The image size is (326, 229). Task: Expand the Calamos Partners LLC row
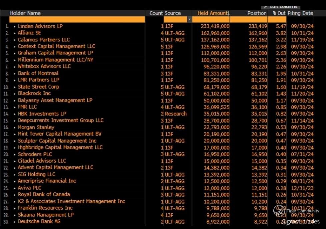click(15, 40)
